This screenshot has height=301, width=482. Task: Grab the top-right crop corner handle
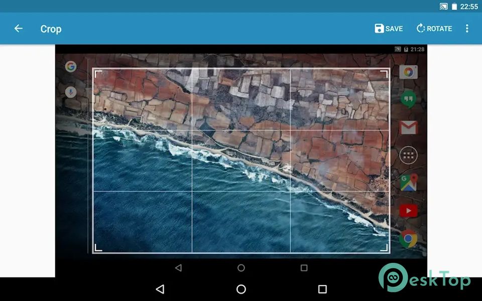click(384, 74)
